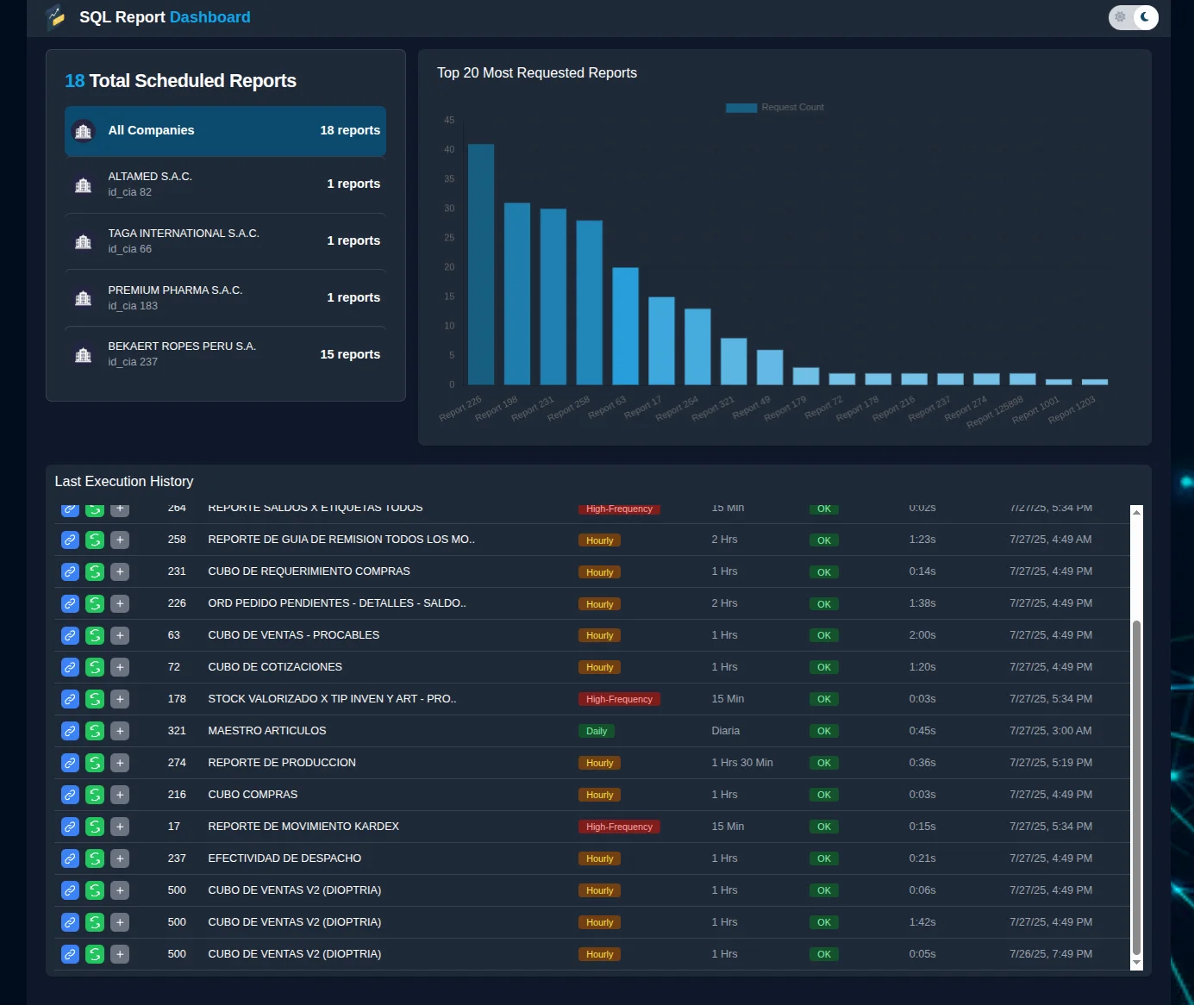1194x1005 pixels.
Task: Click the link icon for REPORTE DE PRODUCCION
Action: click(x=70, y=763)
